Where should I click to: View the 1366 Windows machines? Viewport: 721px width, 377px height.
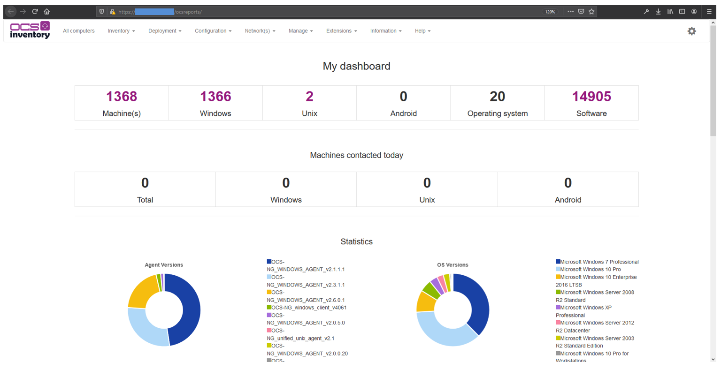(x=215, y=97)
